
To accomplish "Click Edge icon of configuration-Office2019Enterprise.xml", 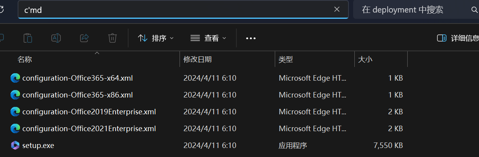I will tap(15, 112).
